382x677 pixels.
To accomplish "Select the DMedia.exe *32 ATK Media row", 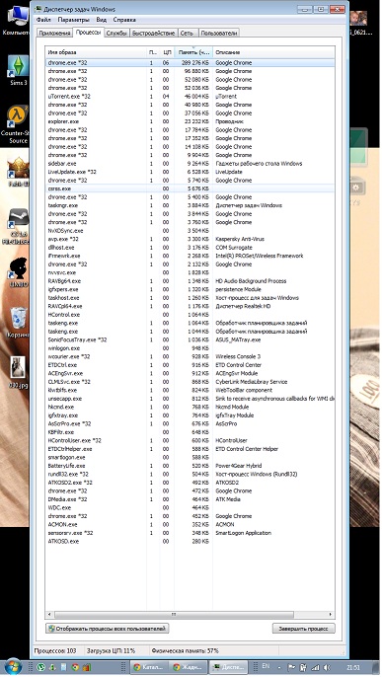I will (x=190, y=499).
